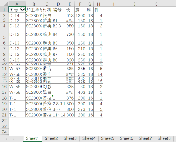
Task: Select column B header
Action: 34,4
